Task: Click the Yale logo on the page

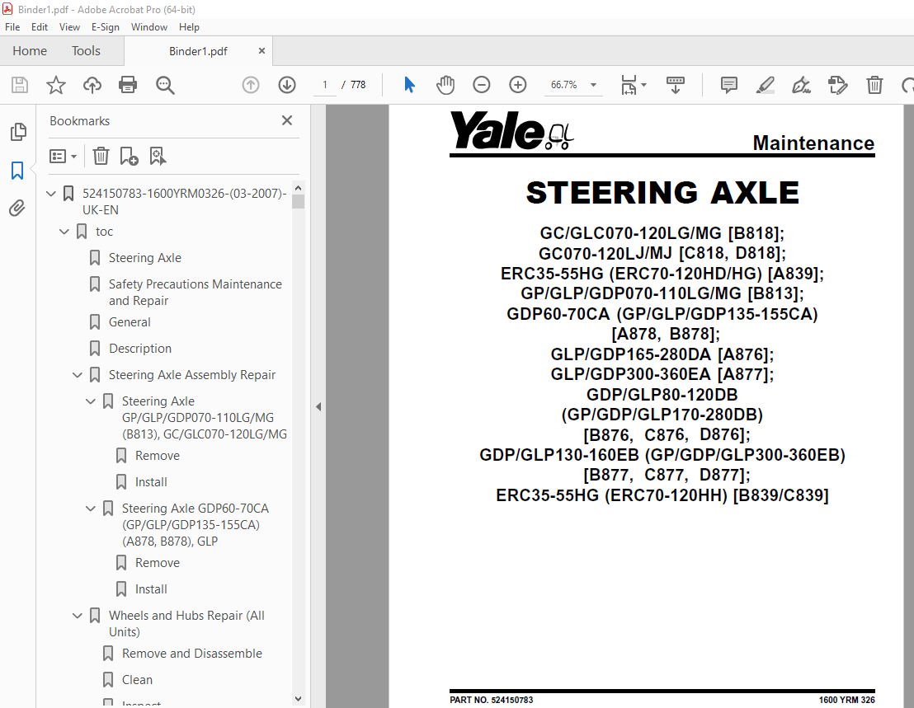Action: (511, 130)
